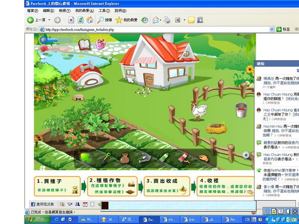Select the seed bag tool
This screenshot has width=299, height=224.
pos(125,158)
